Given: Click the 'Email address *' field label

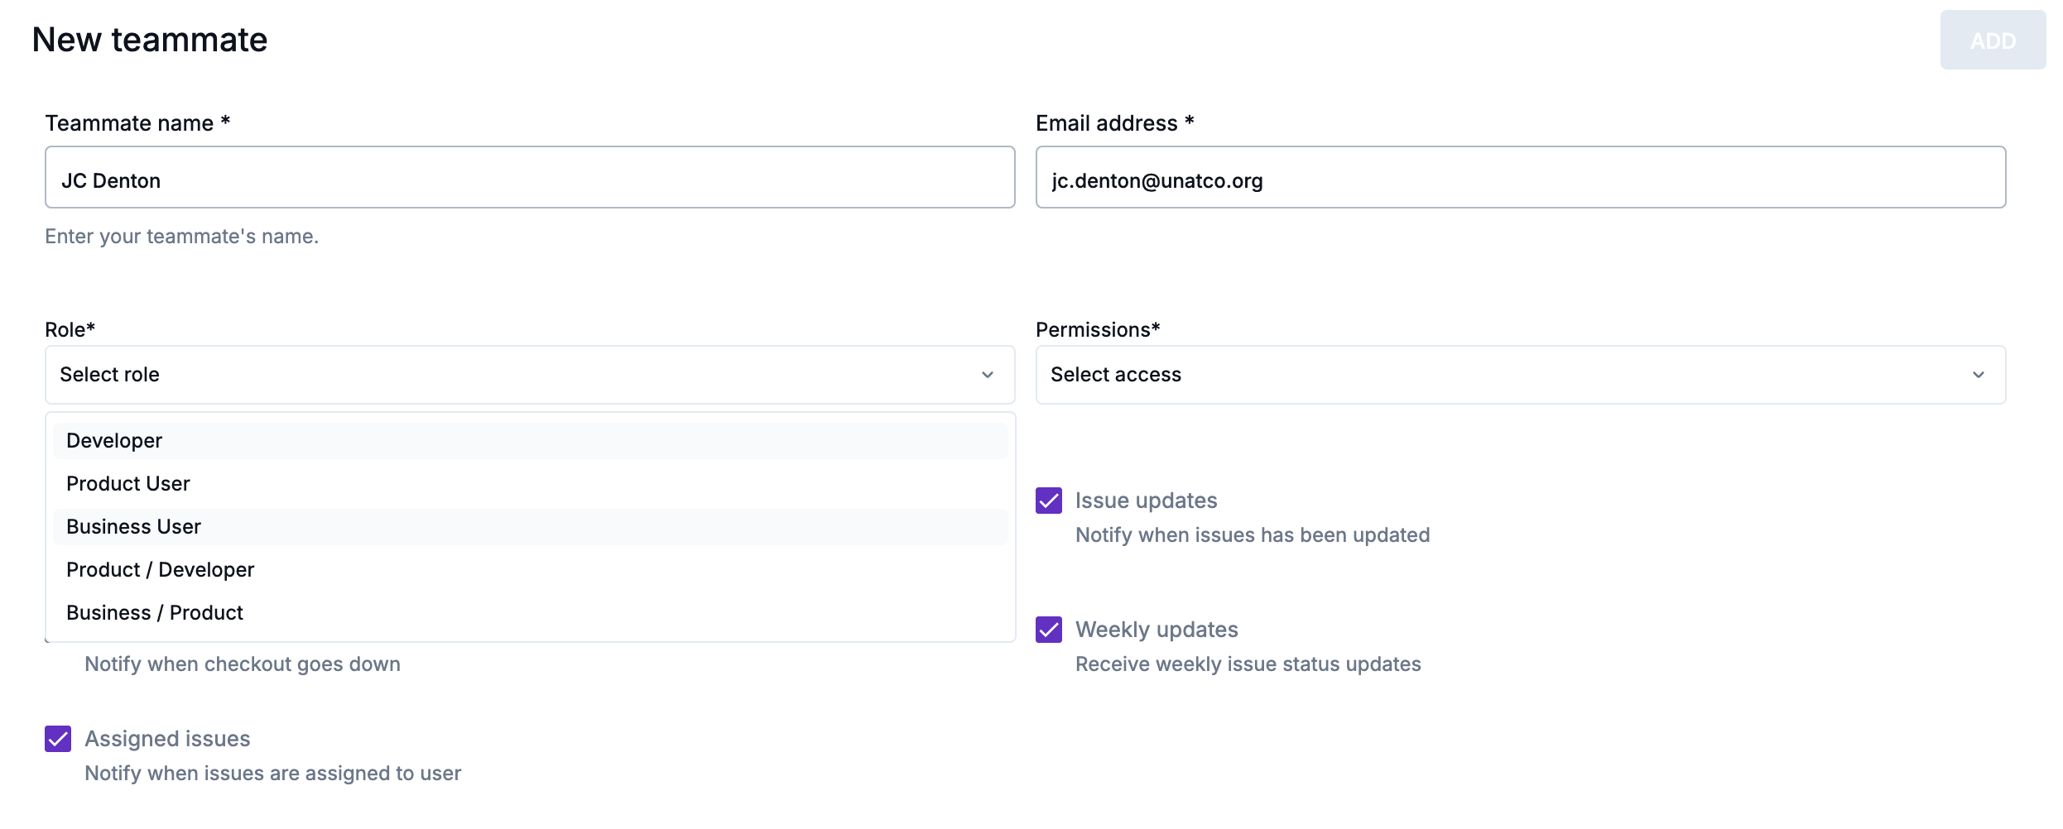Looking at the screenshot, I should (x=1114, y=123).
